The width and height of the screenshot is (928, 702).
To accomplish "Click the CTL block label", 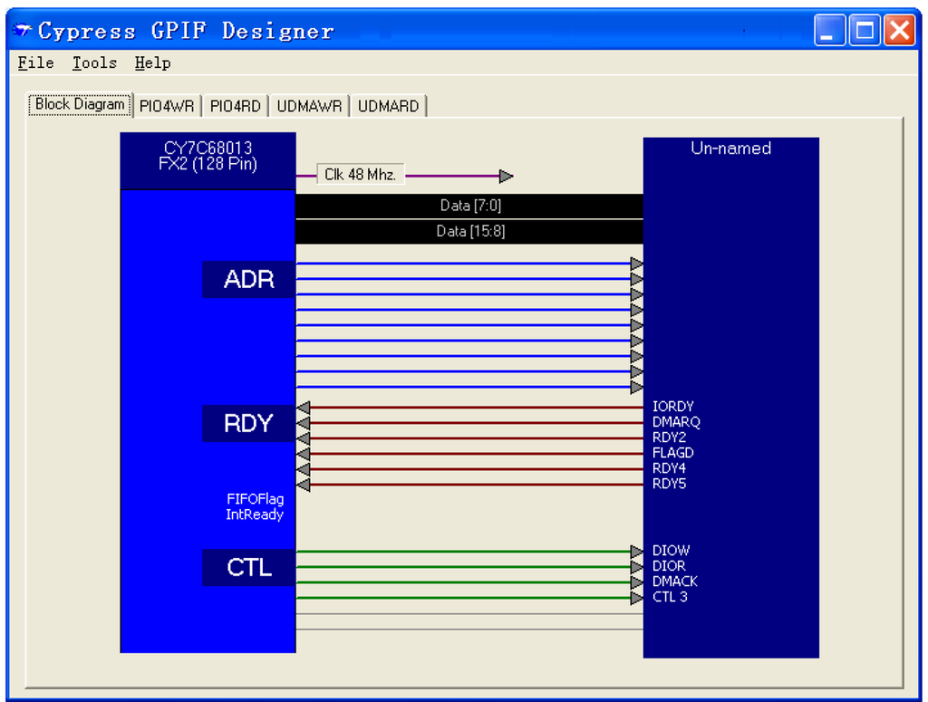I will pyautogui.click(x=248, y=567).
